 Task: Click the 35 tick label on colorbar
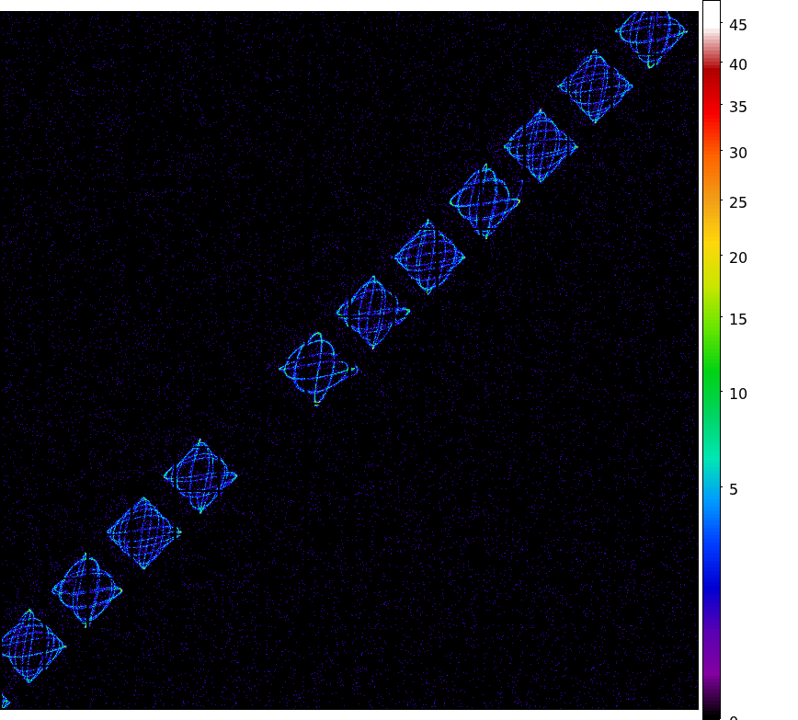point(737,107)
